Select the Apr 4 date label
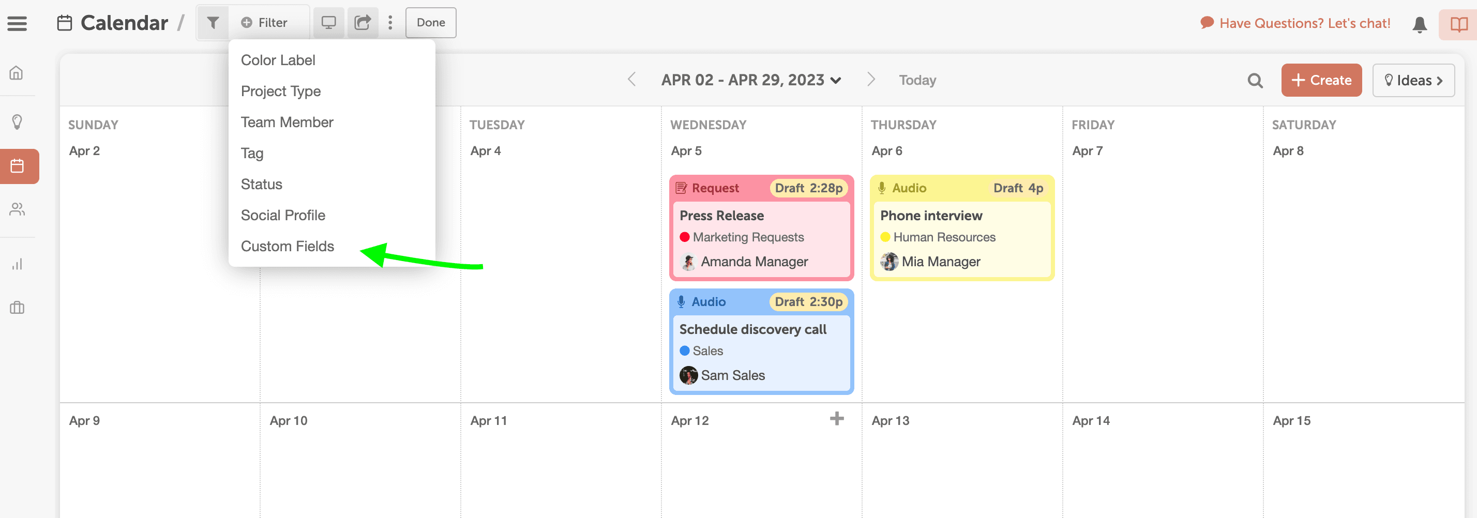Image resolution: width=1477 pixels, height=518 pixels. coord(485,151)
